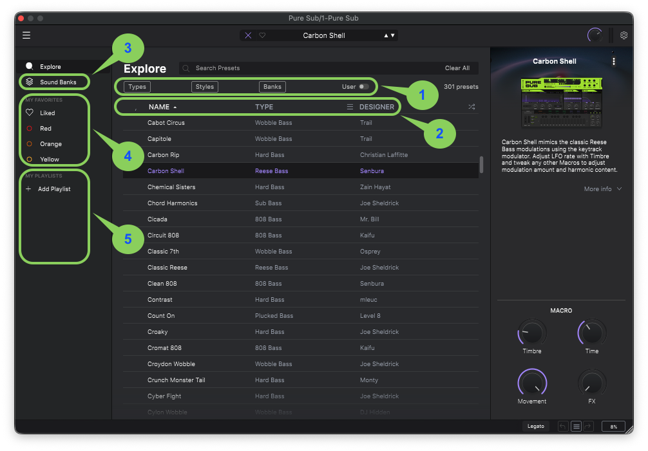Open settings with the gear icon

(x=624, y=35)
